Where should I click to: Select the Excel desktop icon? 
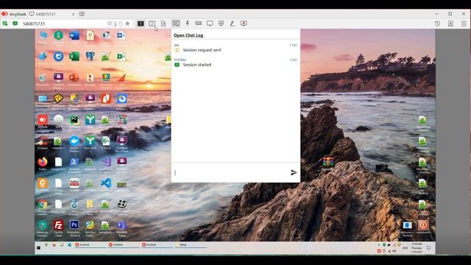[74, 58]
